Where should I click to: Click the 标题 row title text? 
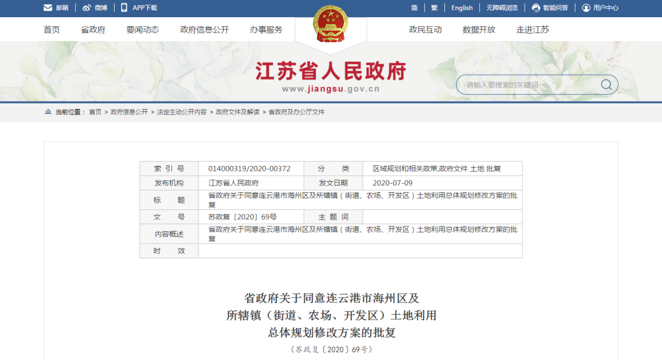coord(363,200)
